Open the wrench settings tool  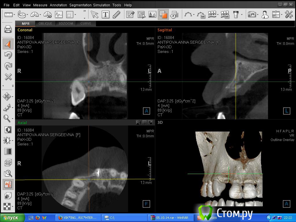click(288, 14)
